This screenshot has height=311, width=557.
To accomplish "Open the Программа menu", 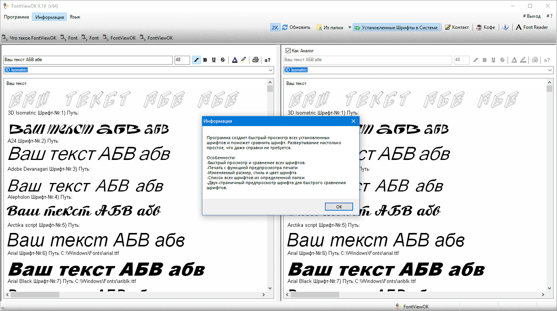I will (16, 17).
